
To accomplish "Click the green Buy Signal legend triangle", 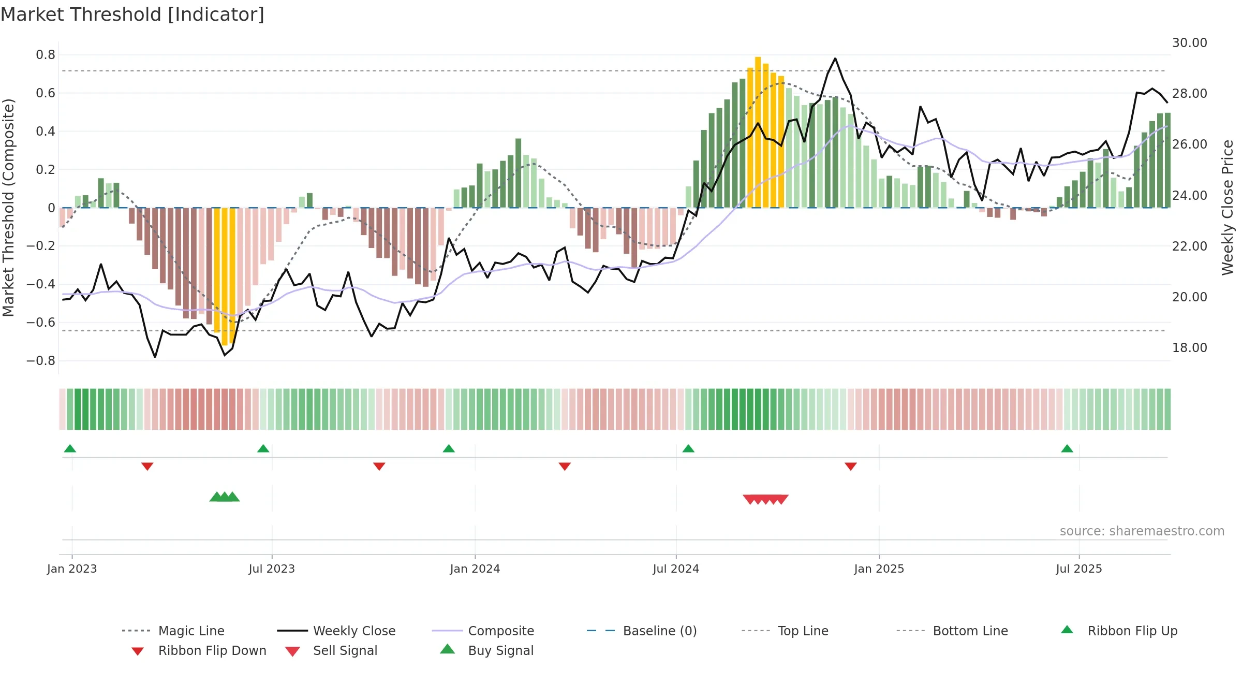I will click(x=447, y=649).
